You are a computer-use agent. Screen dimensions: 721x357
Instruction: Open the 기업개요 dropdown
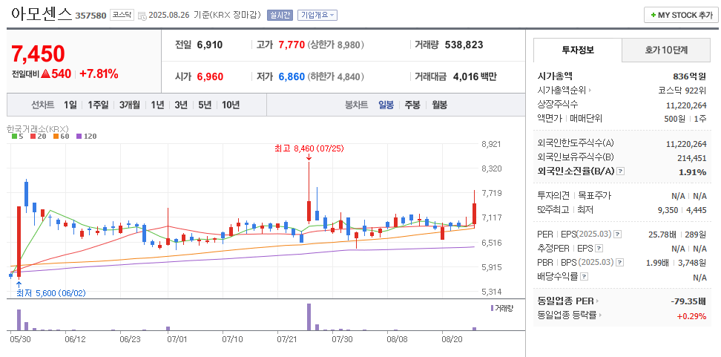coord(317,15)
